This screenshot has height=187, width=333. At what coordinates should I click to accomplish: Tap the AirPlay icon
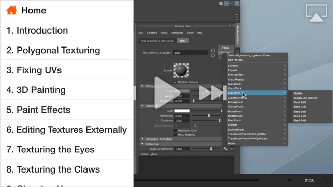[x=316, y=13]
